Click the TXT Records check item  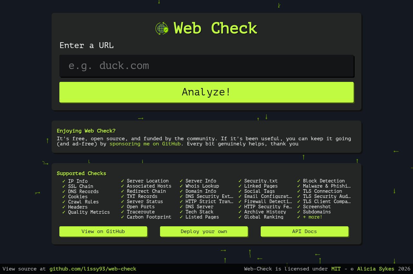pyautogui.click(x=142, y=196)
